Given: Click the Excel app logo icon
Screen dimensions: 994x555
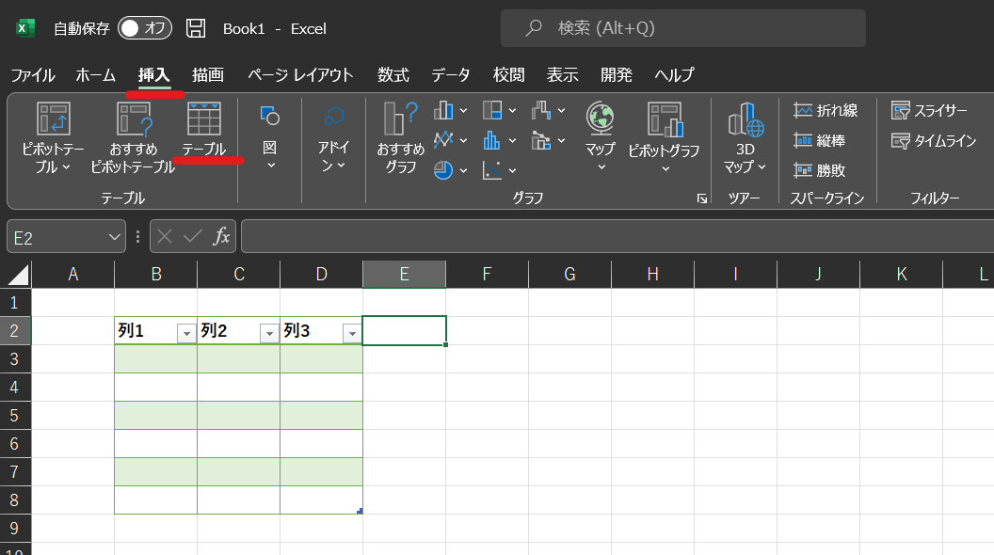Looking at the screenshot, I should click(24, 28).
